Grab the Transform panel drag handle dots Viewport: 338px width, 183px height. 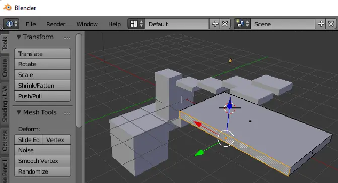click(66, 38)
